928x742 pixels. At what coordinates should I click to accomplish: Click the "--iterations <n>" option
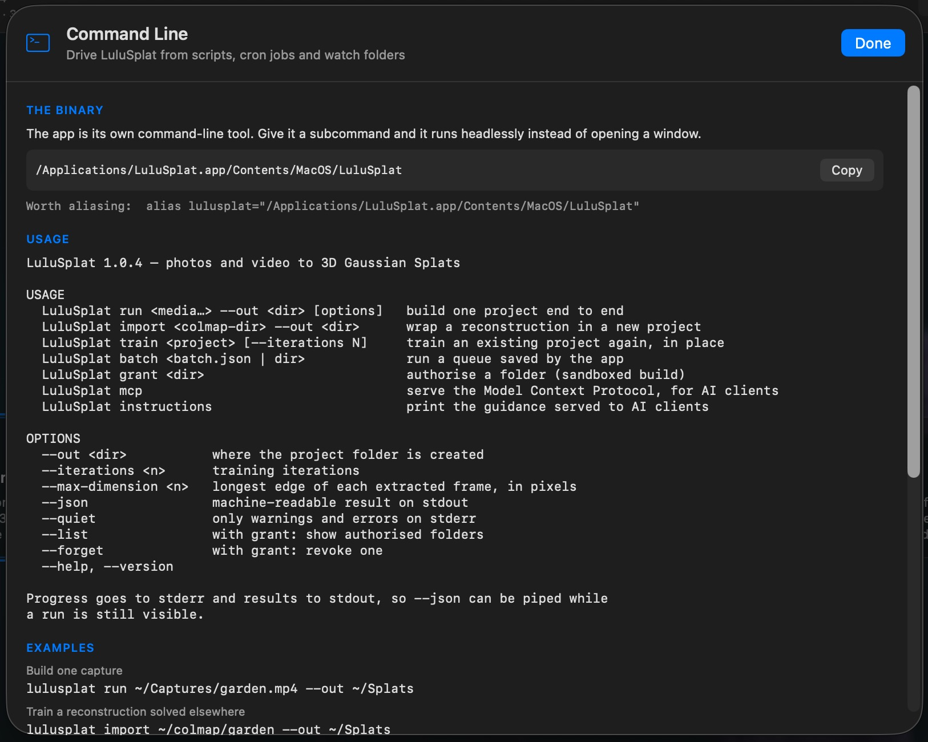click(103, 470)
